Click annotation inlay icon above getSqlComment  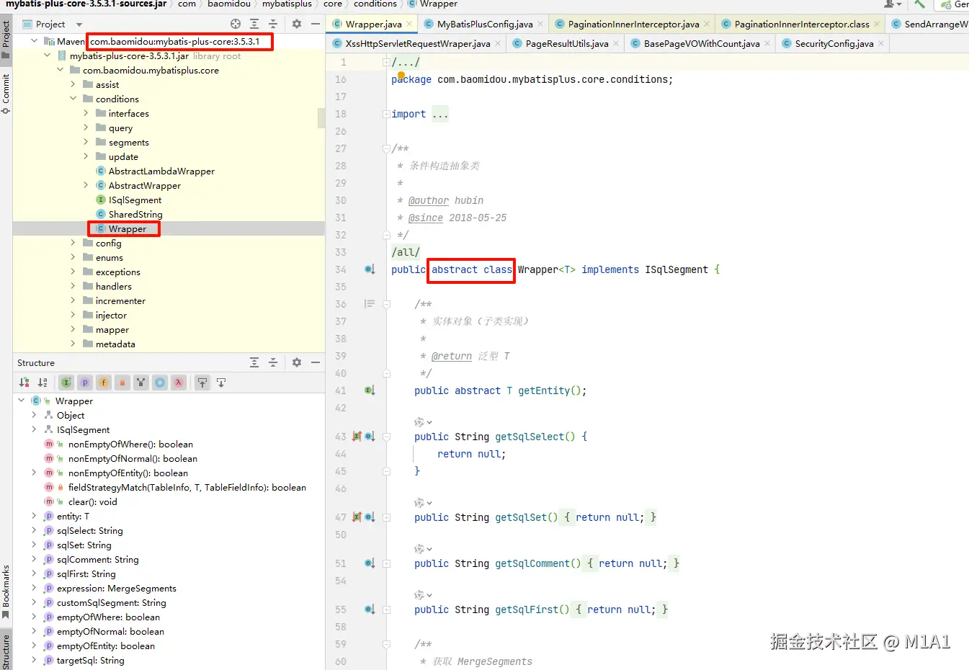423,549
